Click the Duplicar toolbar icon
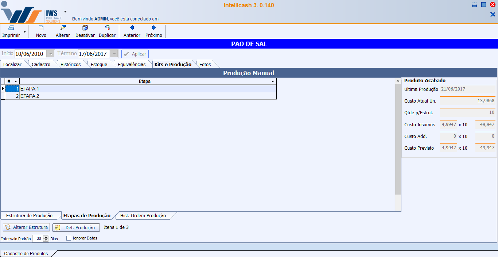This screenshot has height=257, width=498. 107,28
